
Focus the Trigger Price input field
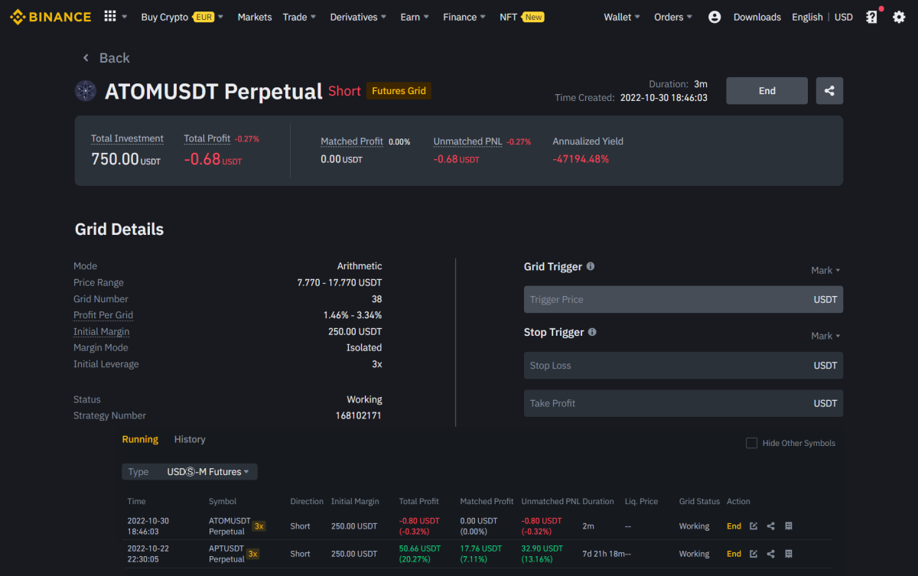(x=683, y=300)
